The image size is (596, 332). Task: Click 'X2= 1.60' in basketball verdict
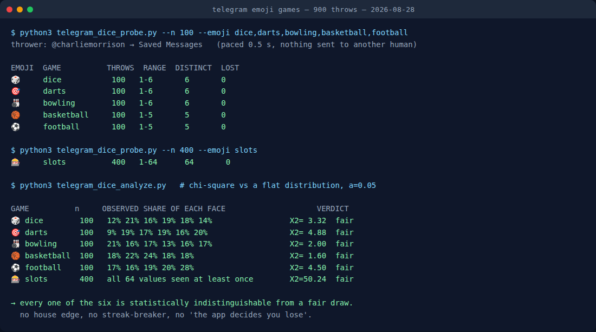308,256
